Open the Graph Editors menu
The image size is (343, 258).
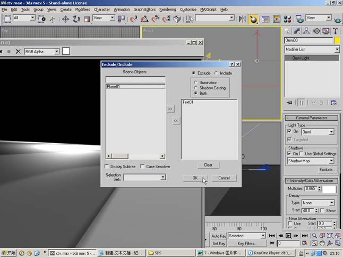144,10
